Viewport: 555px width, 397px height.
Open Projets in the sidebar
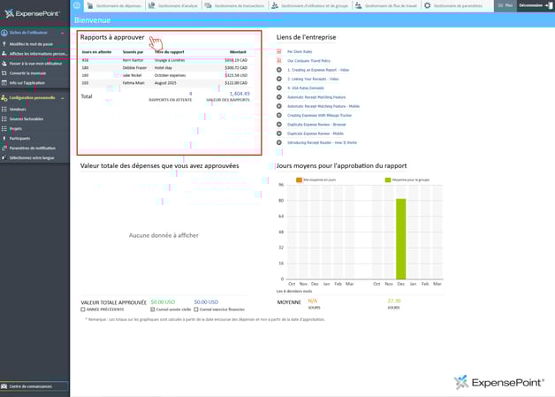pos(16,129)
